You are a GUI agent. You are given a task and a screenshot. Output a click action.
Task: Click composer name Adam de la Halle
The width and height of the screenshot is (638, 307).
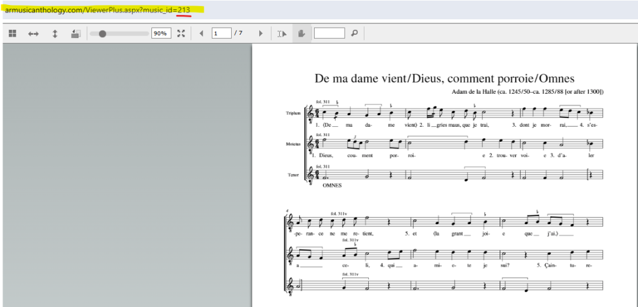point(528,92)
